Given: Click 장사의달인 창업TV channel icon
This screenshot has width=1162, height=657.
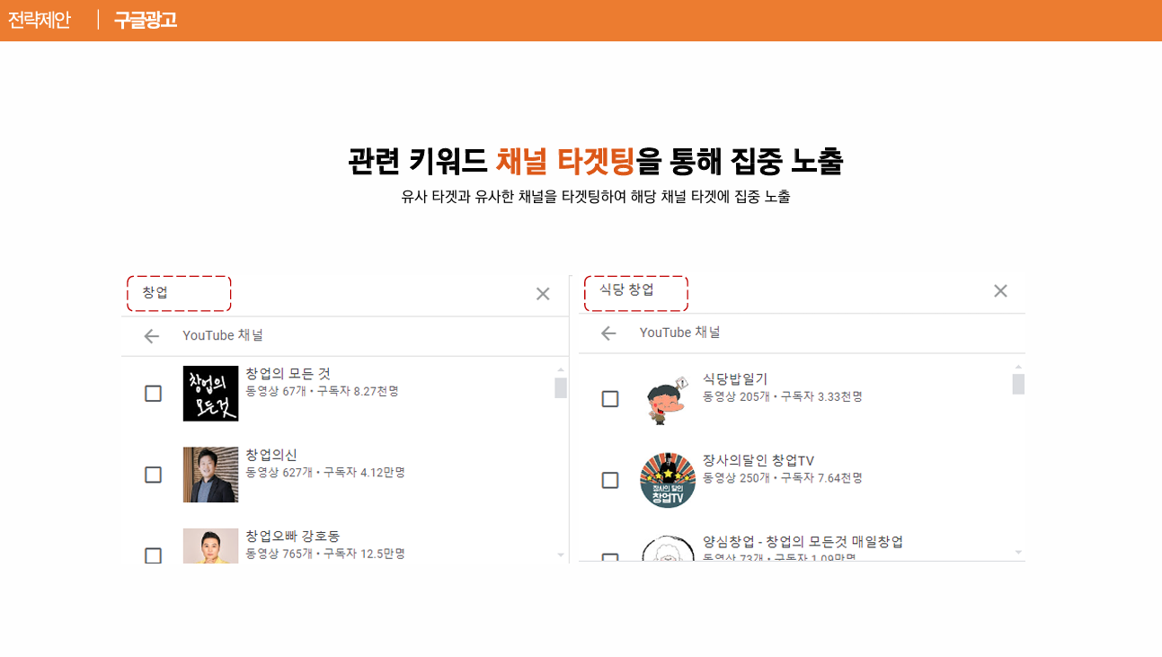Looking at the screenshot, I should click(x=668, y=480).
